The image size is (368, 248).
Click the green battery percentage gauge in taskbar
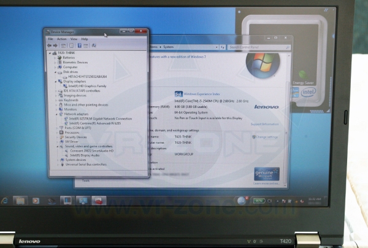[259, 201]
